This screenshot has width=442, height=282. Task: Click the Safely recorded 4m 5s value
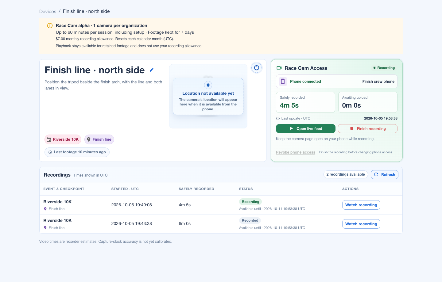coord(289,105)
